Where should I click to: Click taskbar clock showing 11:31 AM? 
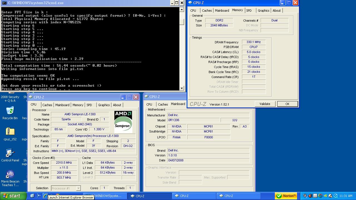(346, 196)
